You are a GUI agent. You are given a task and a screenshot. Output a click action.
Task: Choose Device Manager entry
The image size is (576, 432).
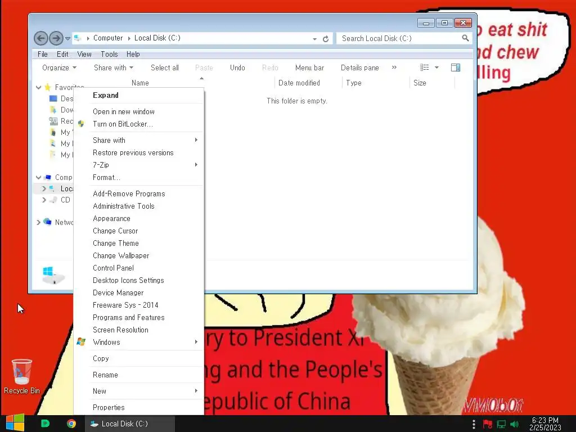click(139, 292)
